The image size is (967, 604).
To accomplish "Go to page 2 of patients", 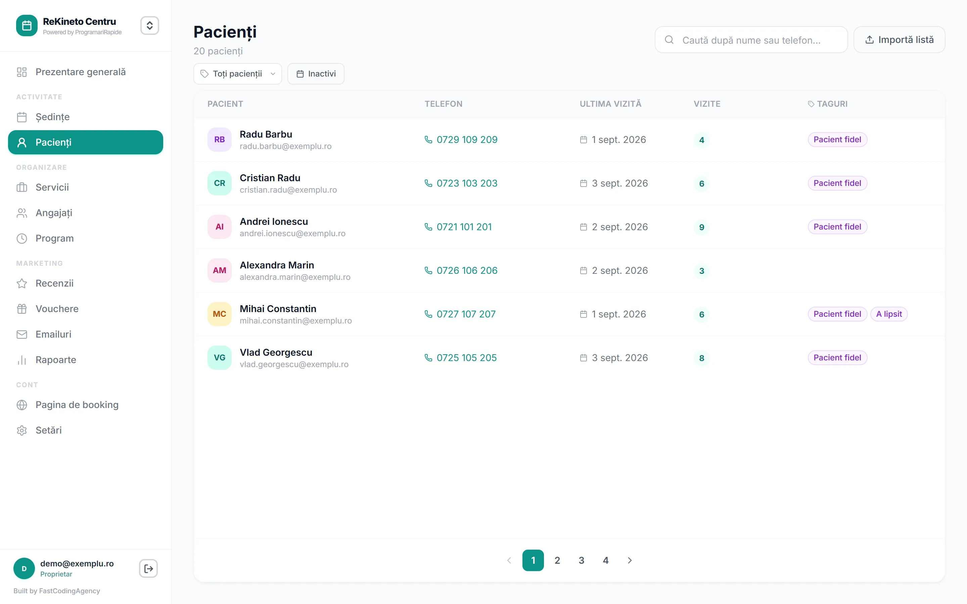I will [x=557, y=560].
